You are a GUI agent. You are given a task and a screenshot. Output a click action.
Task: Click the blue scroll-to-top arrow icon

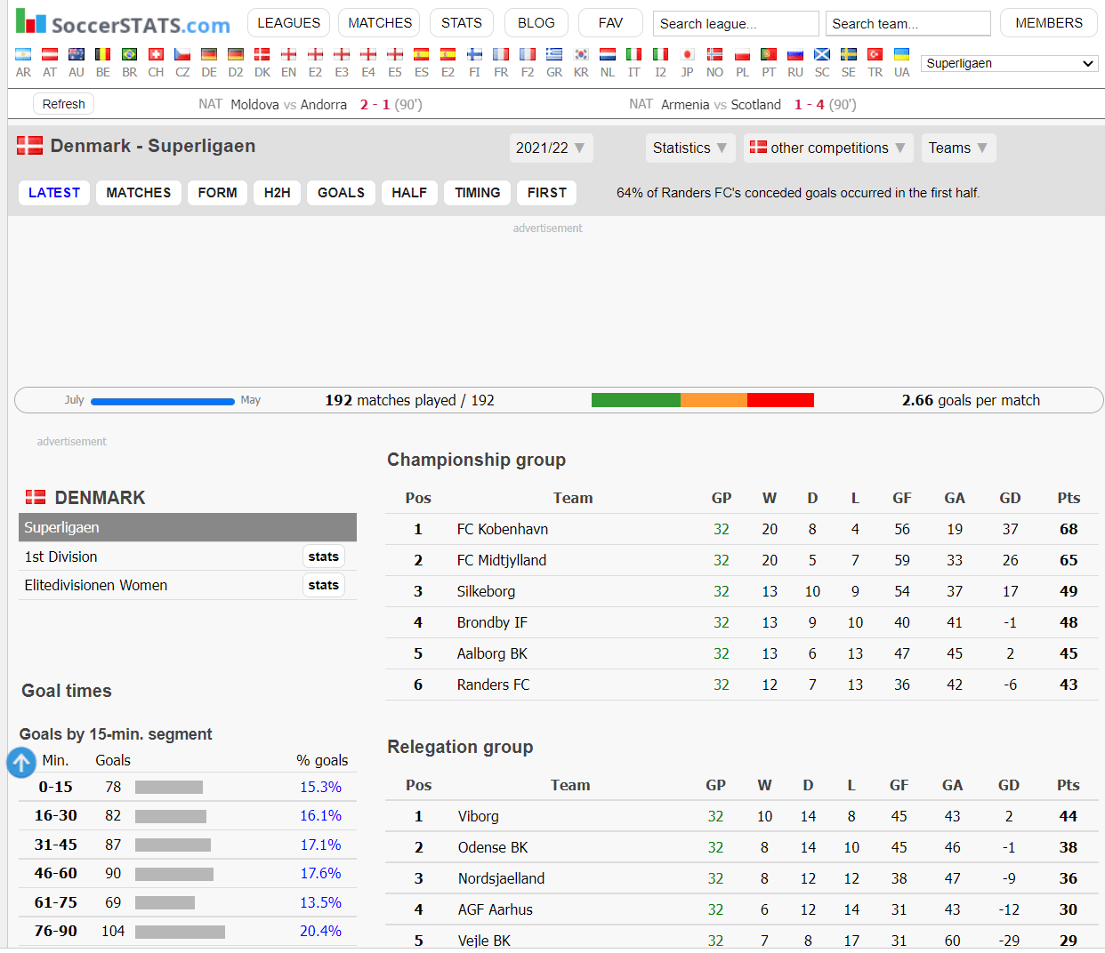coord(21,763)
